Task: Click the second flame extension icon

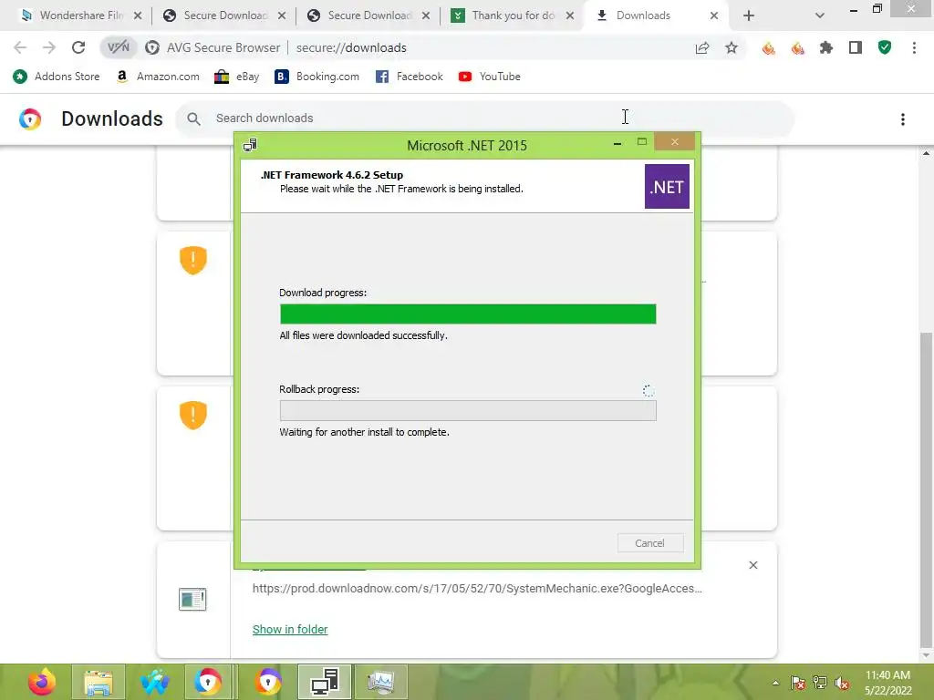Action: (797, 47)
